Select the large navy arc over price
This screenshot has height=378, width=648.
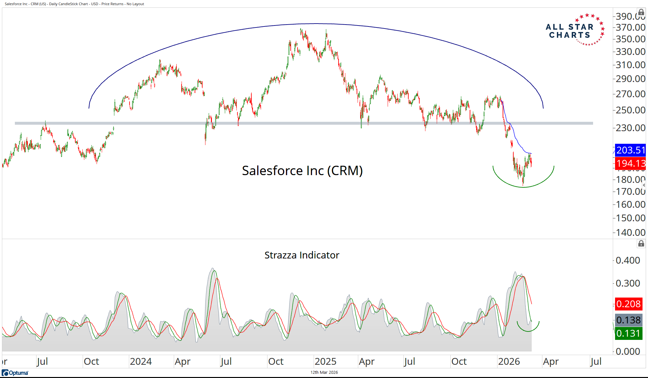pos(317,24)
